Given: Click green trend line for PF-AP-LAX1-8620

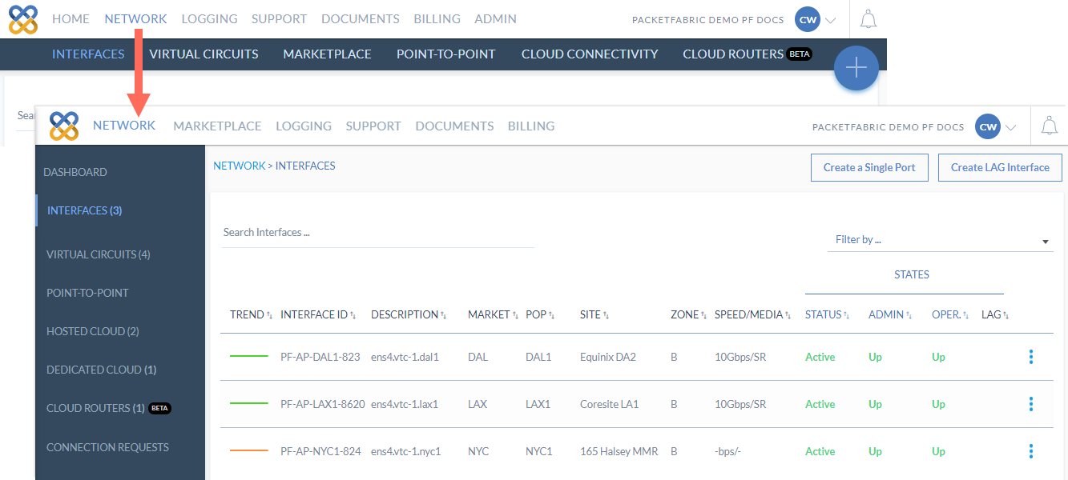Looking at the screenshot, I should tap(249, 404).
